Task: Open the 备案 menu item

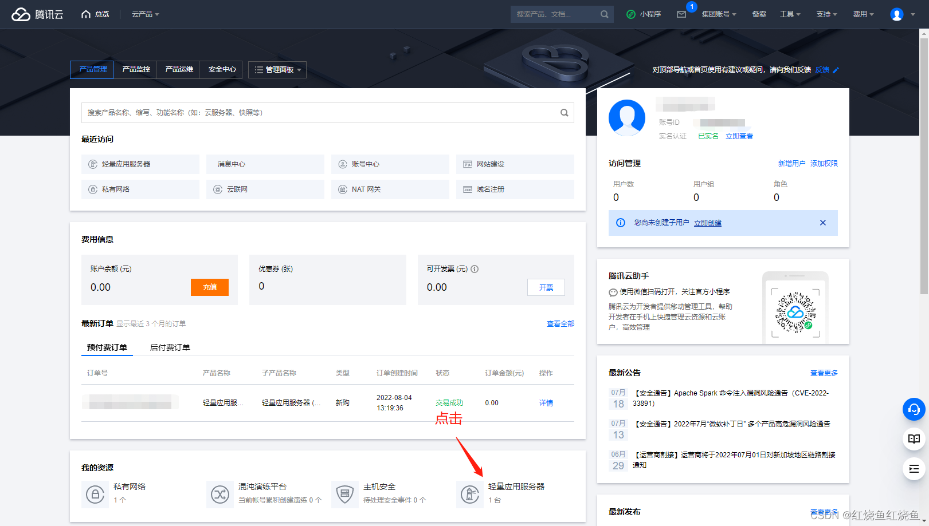Action: click(759, 14)
